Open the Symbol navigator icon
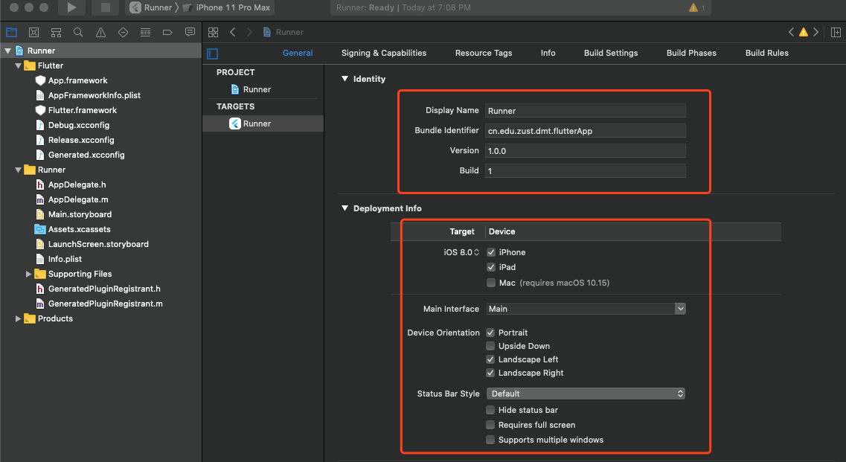The image size is (846, 462). pos(56,33)
